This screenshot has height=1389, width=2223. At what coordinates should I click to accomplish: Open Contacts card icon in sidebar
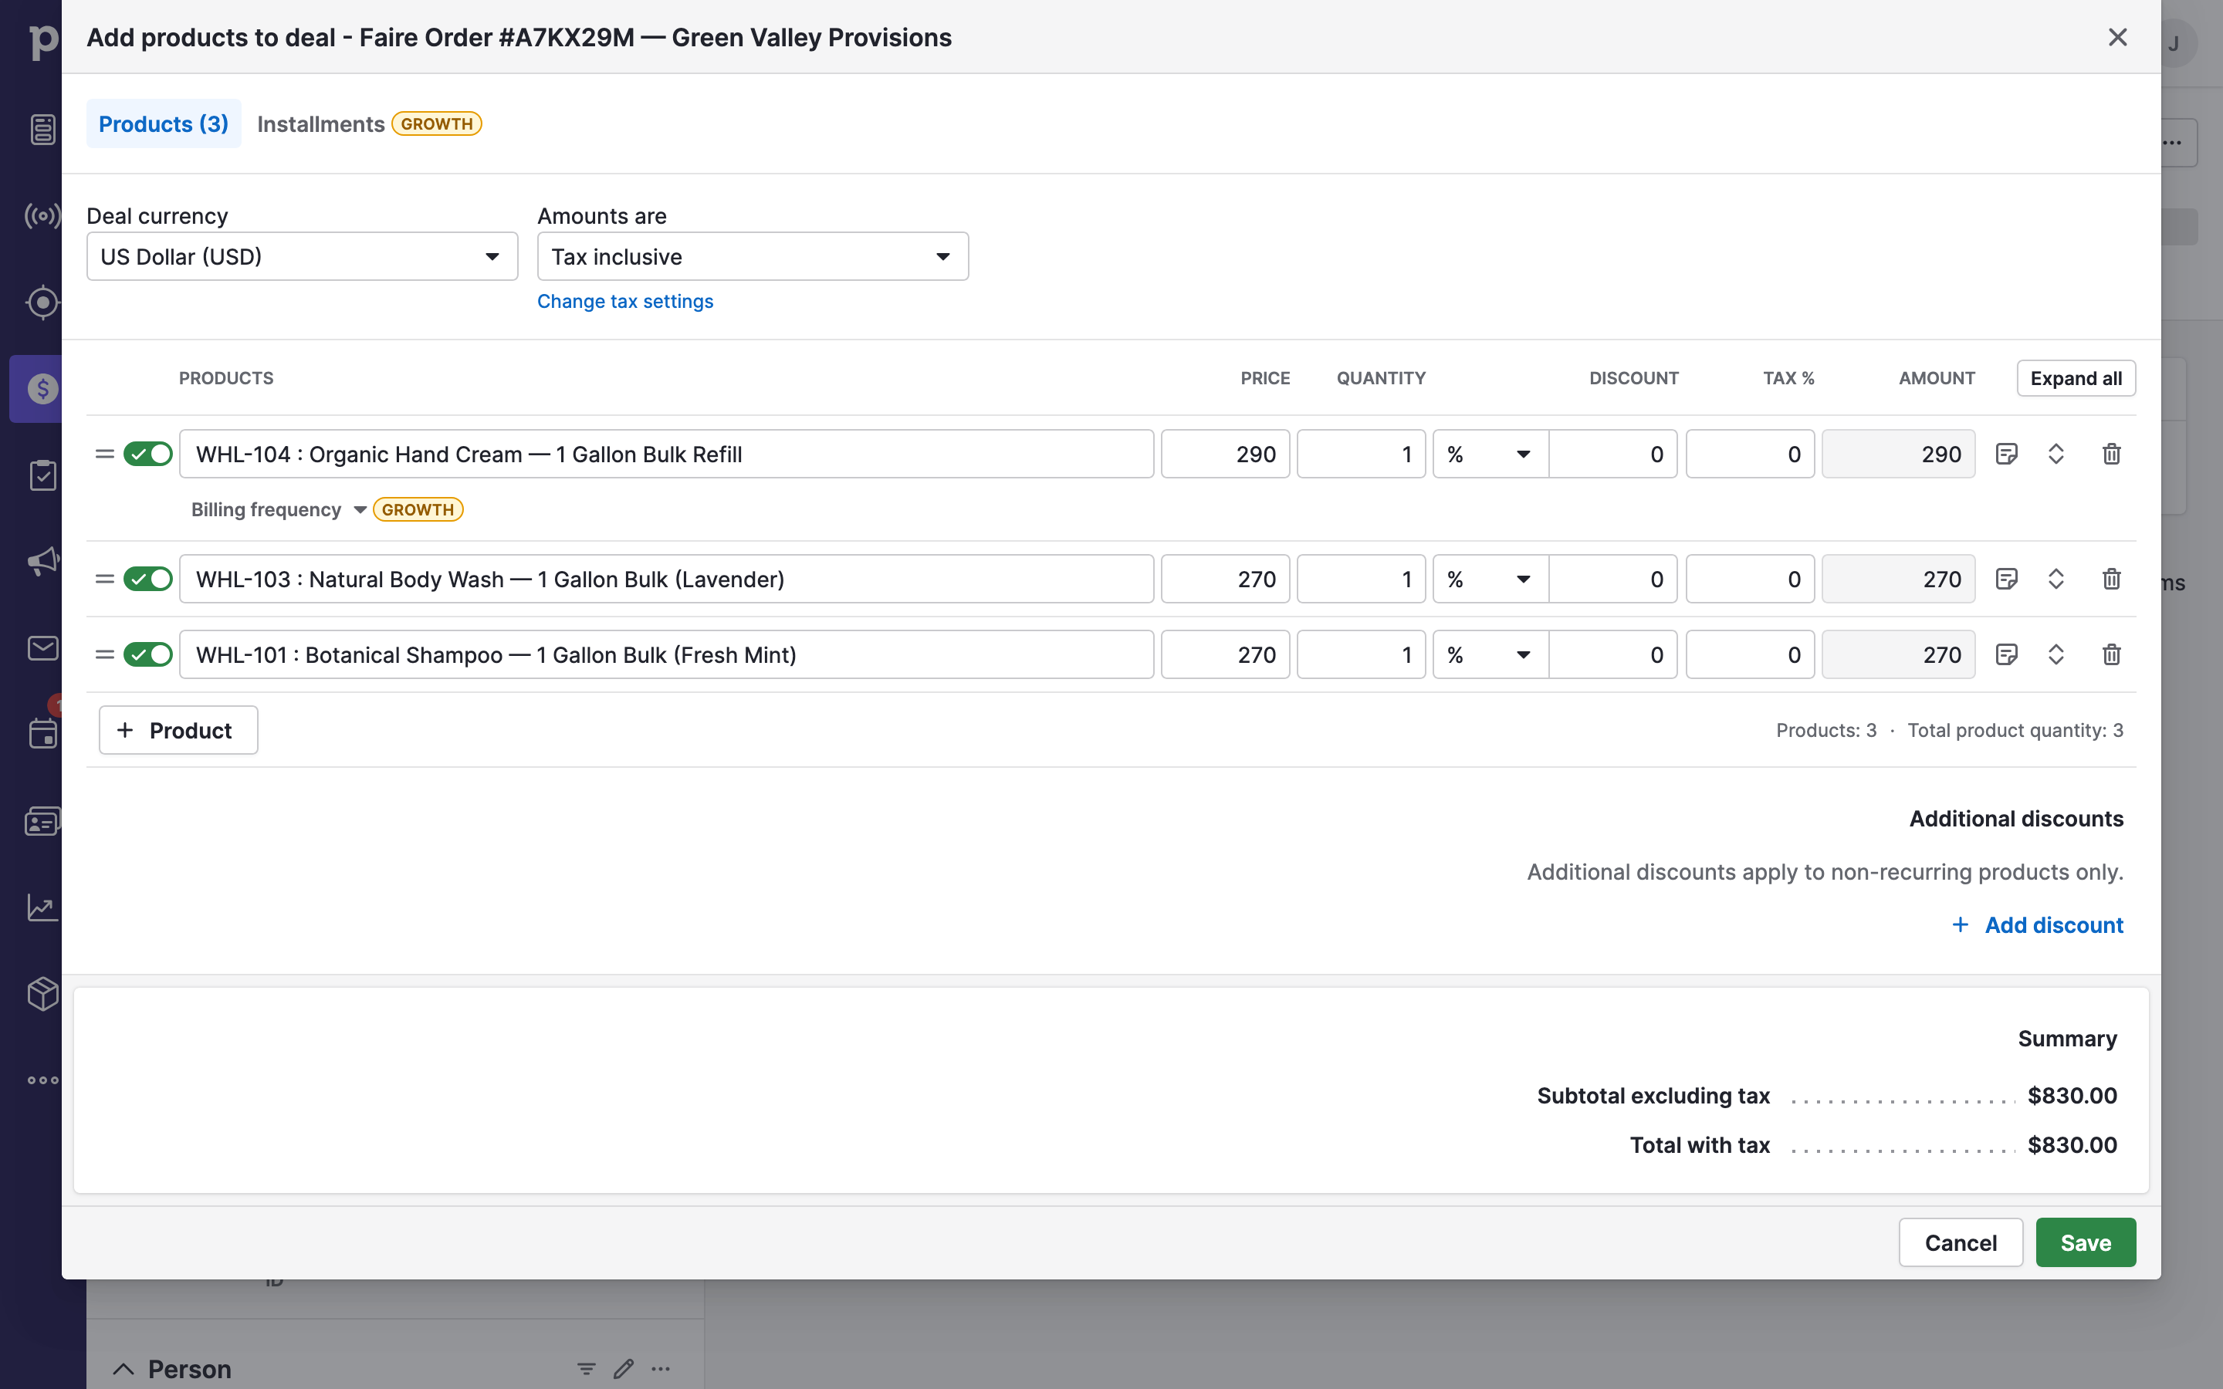pos(42,821)
